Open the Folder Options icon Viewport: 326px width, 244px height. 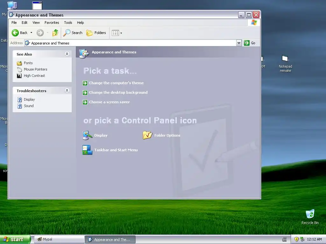[147, 135]
